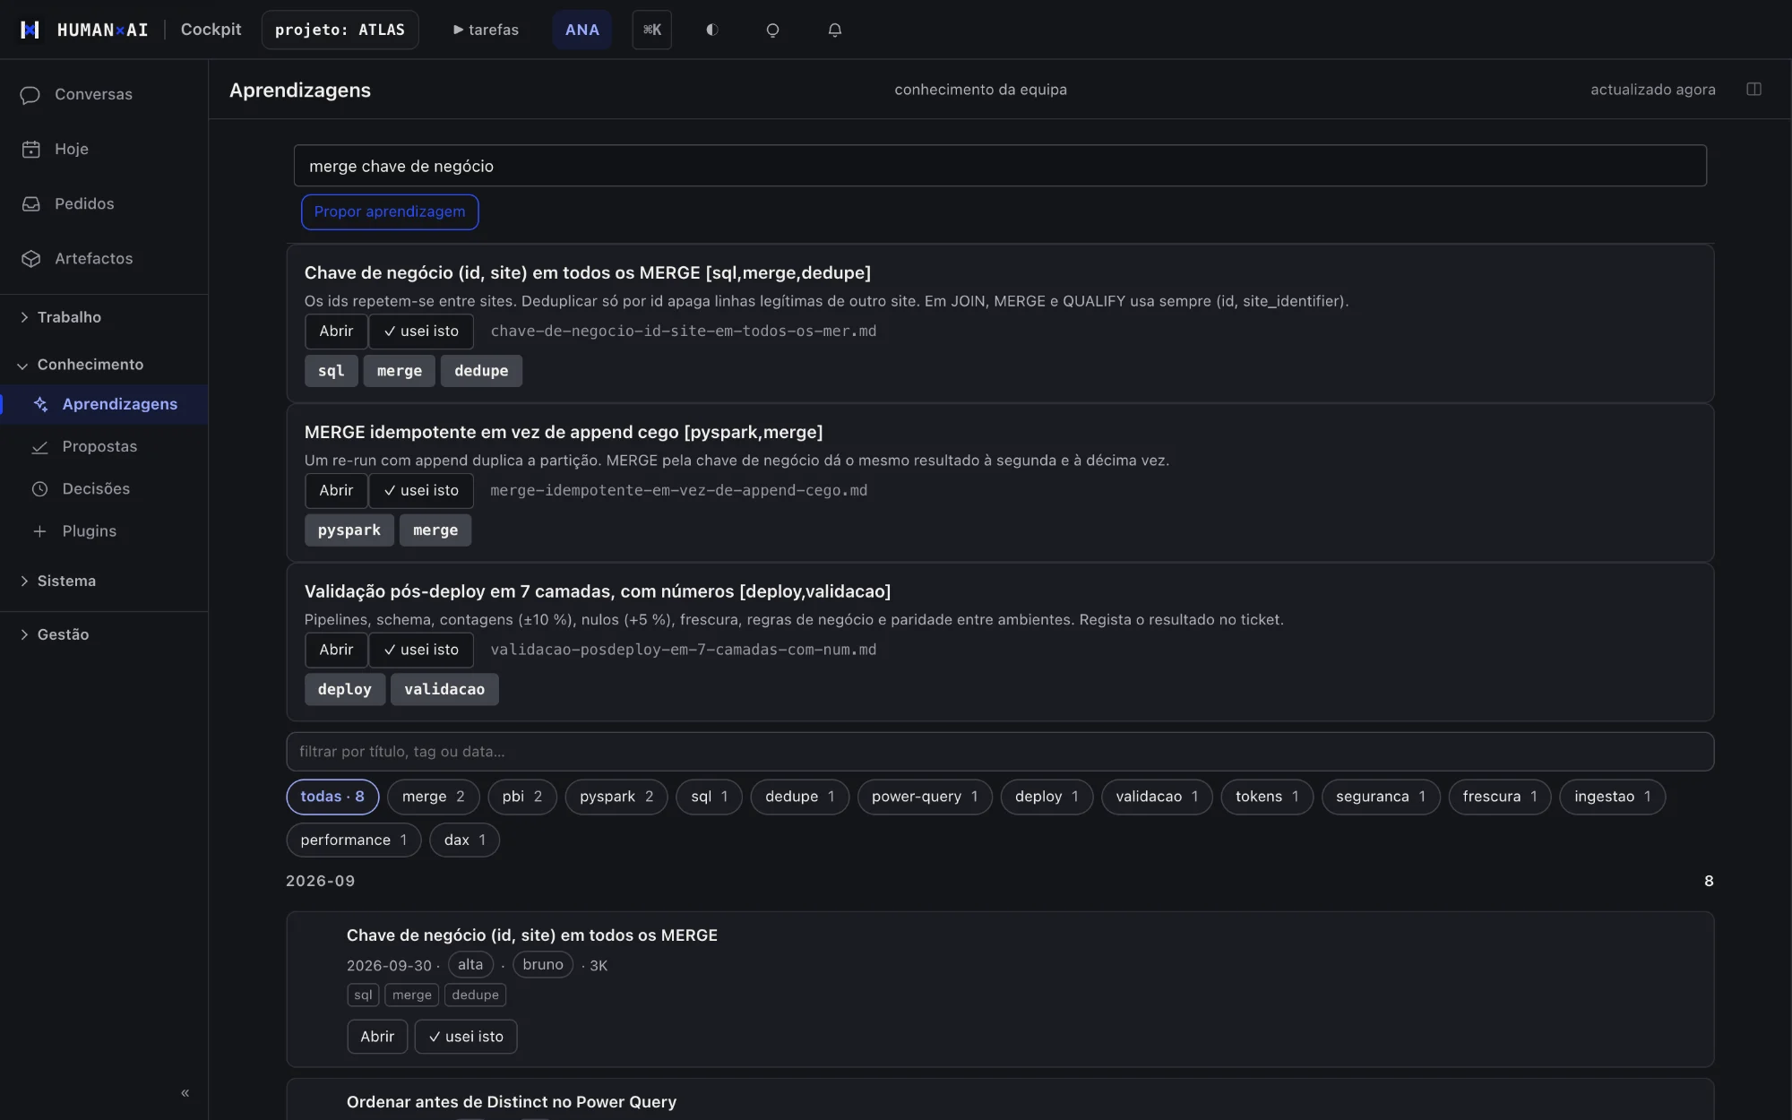The height and width of the screenshot is (1120, 1792).
Task: Mark usei isto on MERGE idempotente result
Action: [x=421, y=490]
